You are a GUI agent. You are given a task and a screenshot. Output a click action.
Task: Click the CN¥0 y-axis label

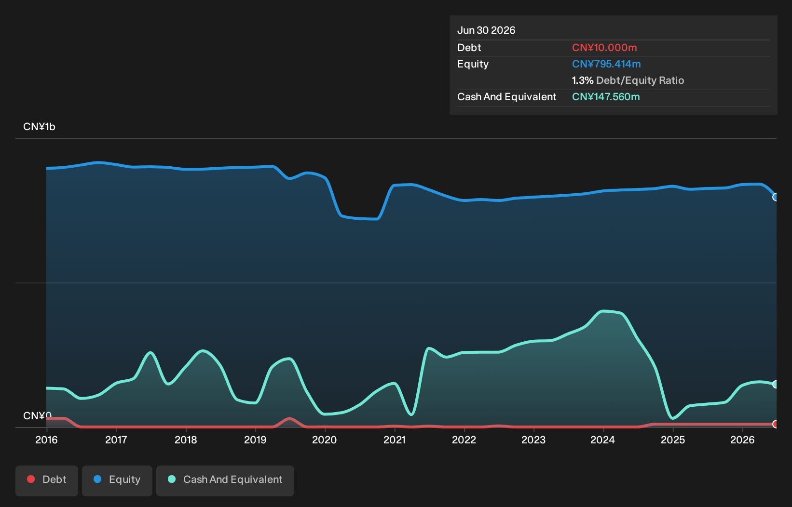tap(37, 415)
